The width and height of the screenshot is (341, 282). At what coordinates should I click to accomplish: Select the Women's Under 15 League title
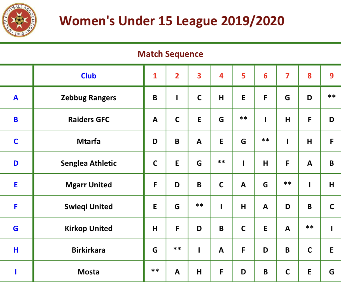click(172, 21)
